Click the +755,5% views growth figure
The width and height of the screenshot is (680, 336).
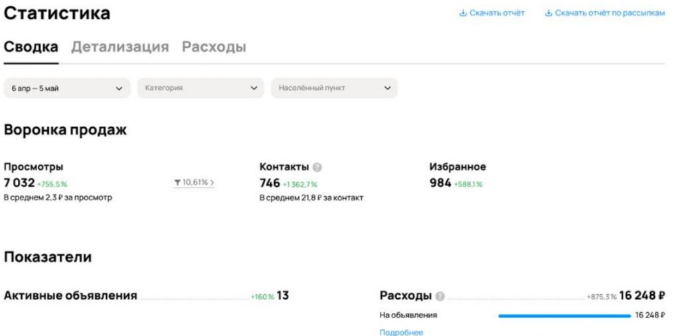click(52, 184)
